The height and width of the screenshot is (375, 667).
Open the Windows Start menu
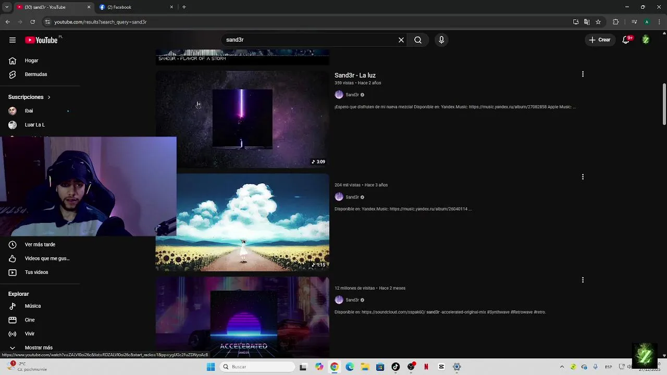[211, 367]
